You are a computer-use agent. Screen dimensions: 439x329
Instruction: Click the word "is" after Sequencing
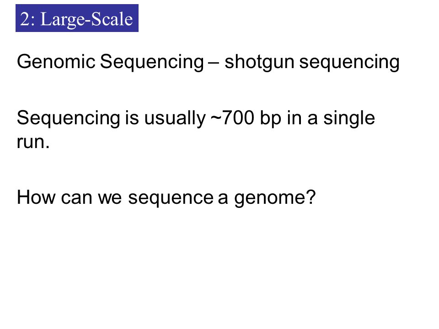click(x=132, y=118)
